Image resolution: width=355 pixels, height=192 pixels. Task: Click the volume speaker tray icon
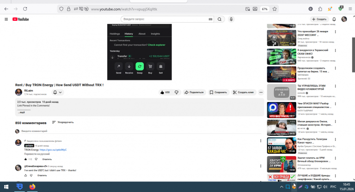coord(325,187)
